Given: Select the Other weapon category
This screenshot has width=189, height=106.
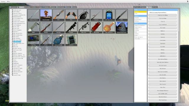Looking at the screenshot, I should 15,52.
